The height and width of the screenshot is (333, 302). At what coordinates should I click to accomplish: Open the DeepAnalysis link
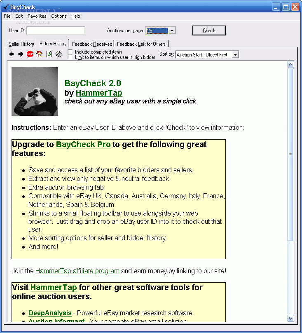(50, 313)
